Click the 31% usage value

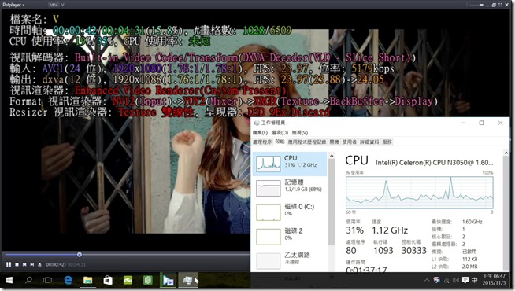[x=354, y=230]
